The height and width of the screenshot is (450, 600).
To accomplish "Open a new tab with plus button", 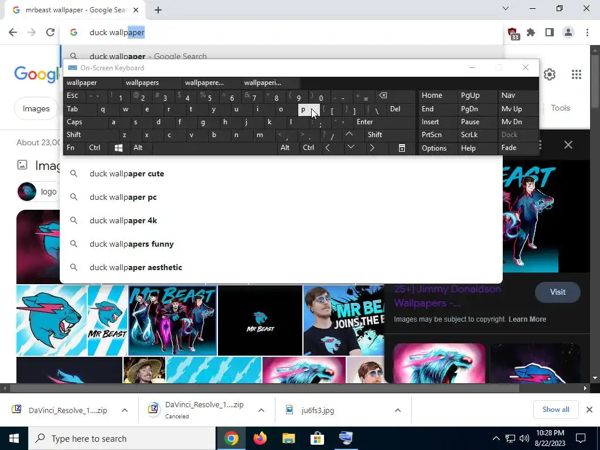I will pos(158,10).
